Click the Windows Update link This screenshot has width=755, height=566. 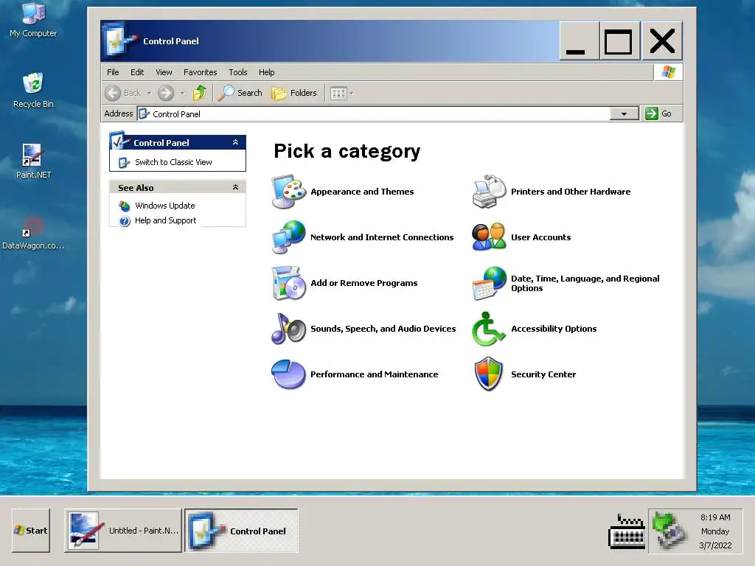coord(164,206)
